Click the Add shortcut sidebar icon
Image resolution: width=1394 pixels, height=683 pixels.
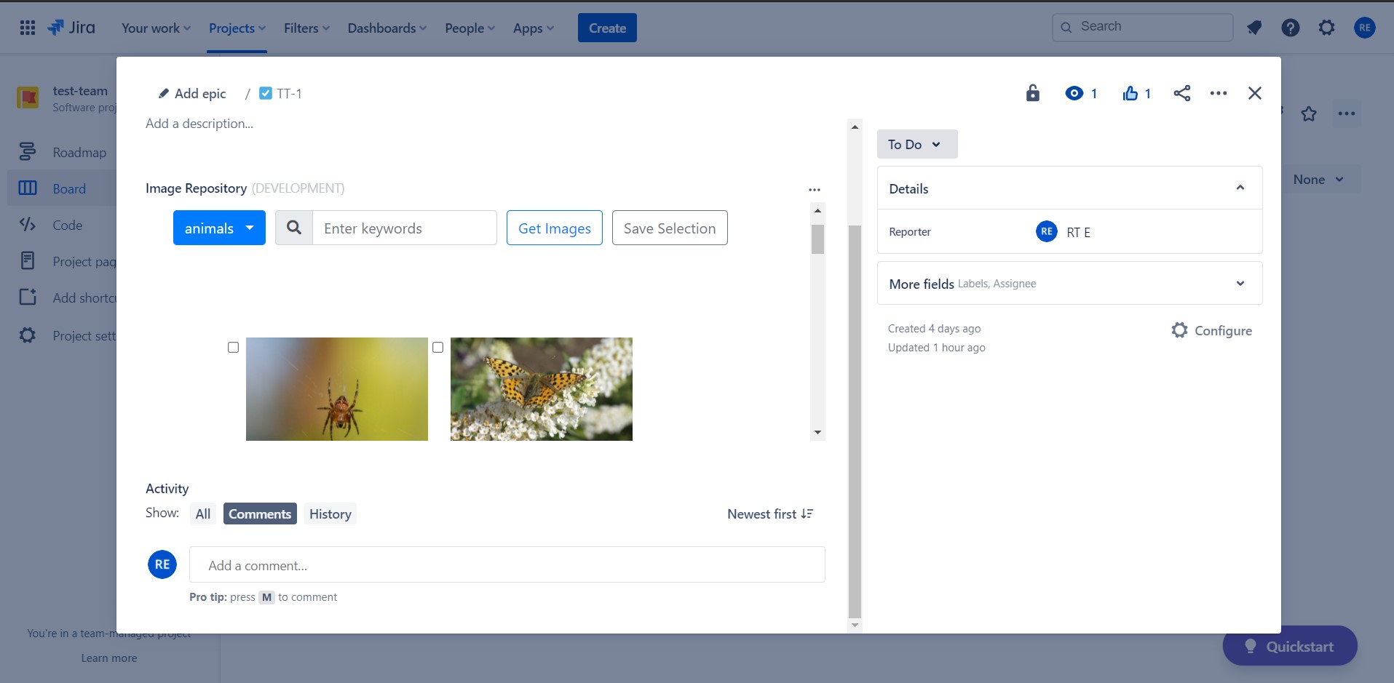(28, 297)
